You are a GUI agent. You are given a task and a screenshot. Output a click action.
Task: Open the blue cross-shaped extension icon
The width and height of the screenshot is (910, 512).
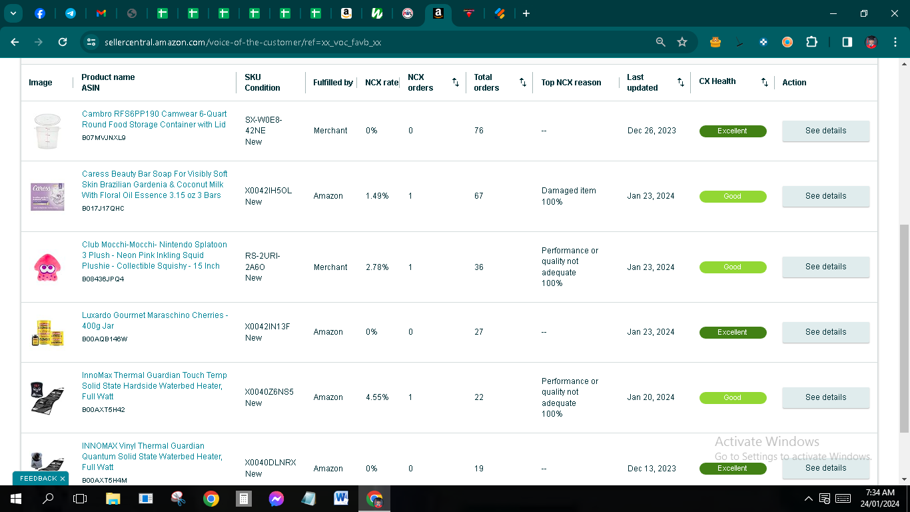(763, 42)
